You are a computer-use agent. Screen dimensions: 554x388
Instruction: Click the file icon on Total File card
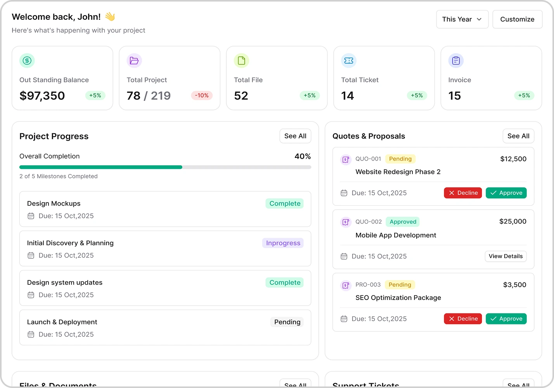tap(241, 61)
